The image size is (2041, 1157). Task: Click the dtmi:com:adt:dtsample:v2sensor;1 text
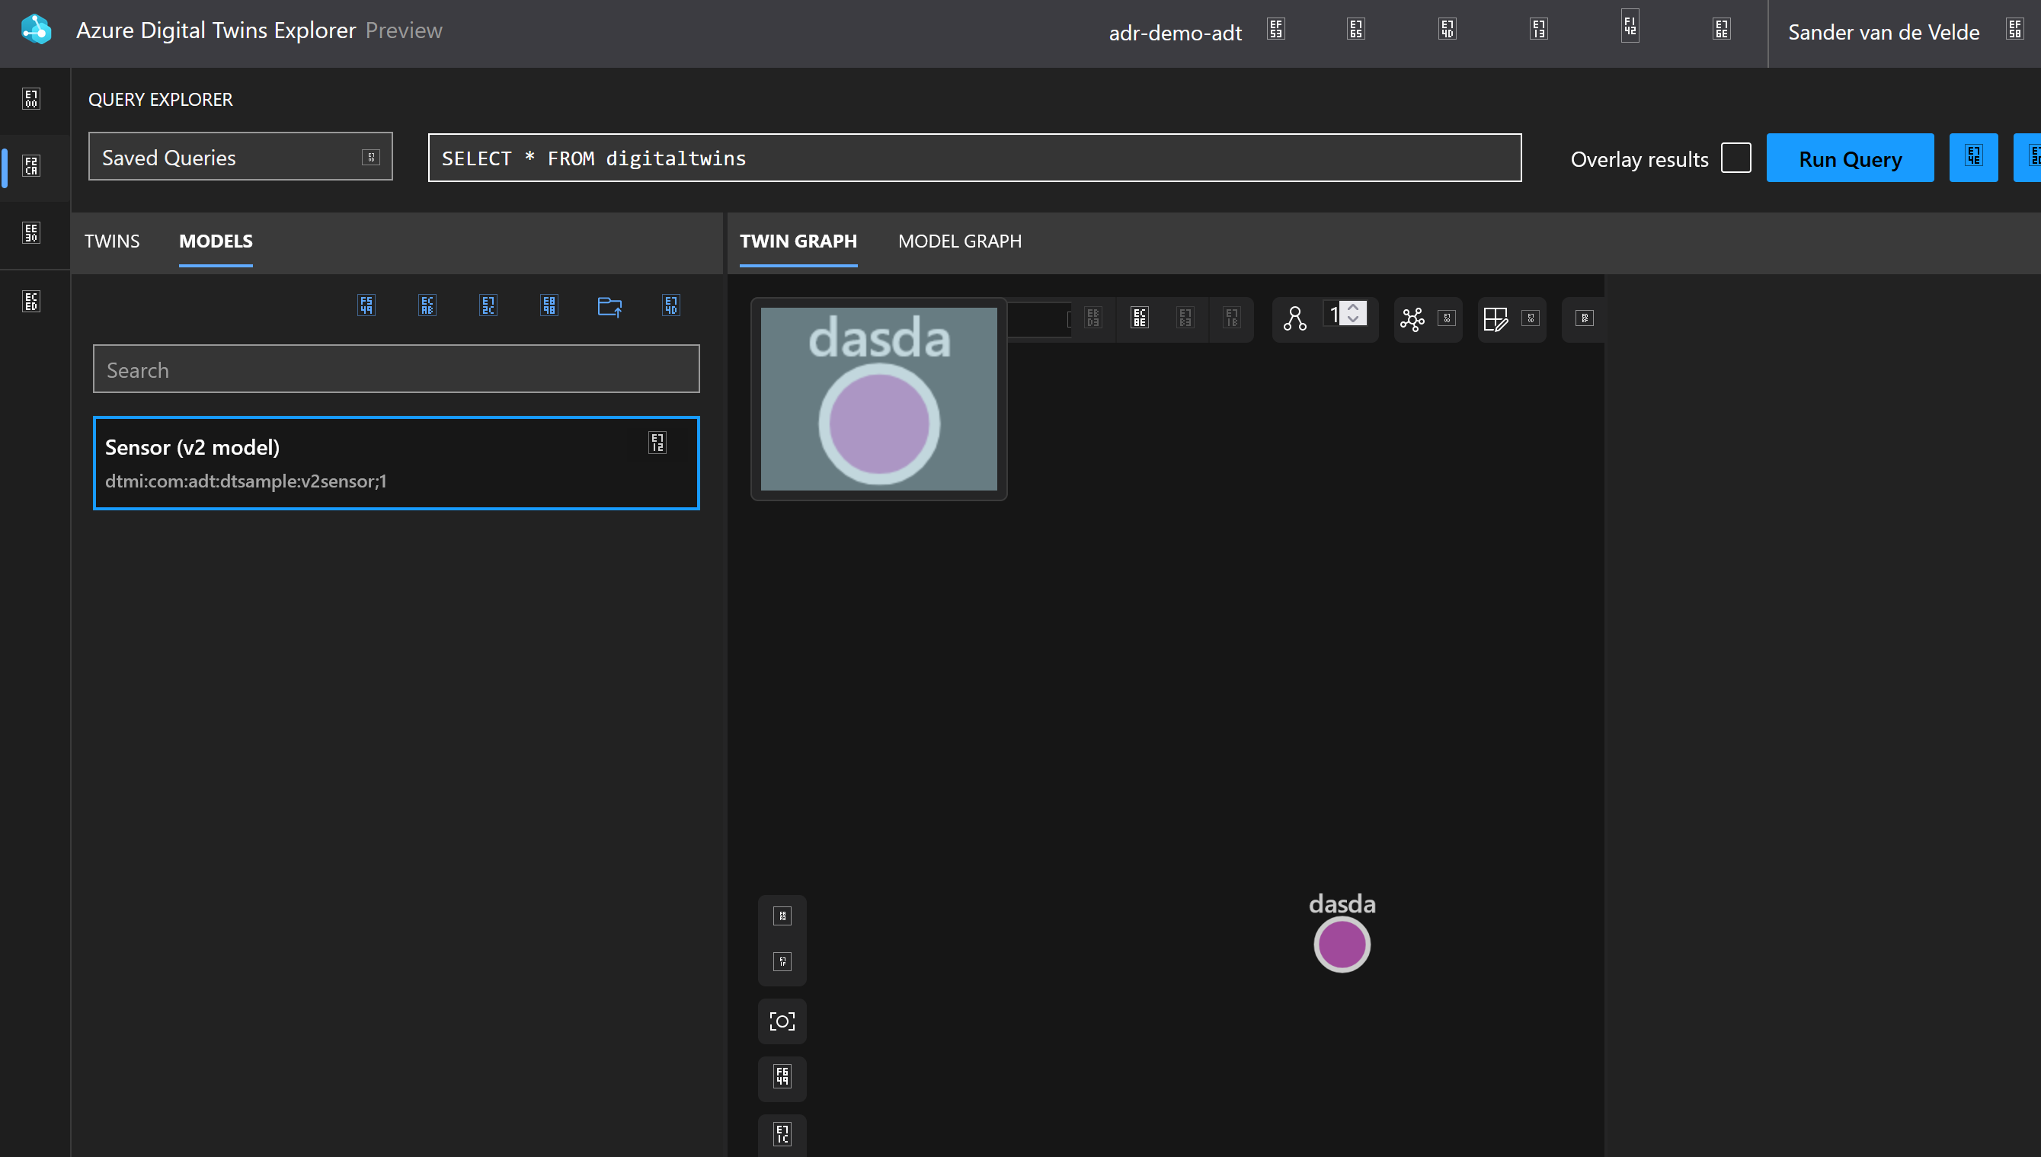(245, 481)
